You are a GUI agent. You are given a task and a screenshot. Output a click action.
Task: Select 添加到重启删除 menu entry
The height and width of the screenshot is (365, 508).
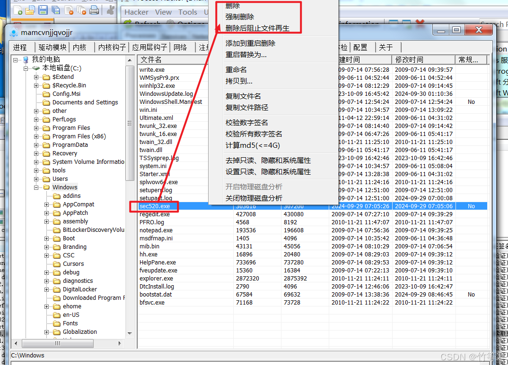click(250, 43)
